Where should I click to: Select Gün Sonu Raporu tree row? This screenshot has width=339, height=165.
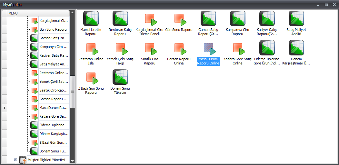(54, 29)
